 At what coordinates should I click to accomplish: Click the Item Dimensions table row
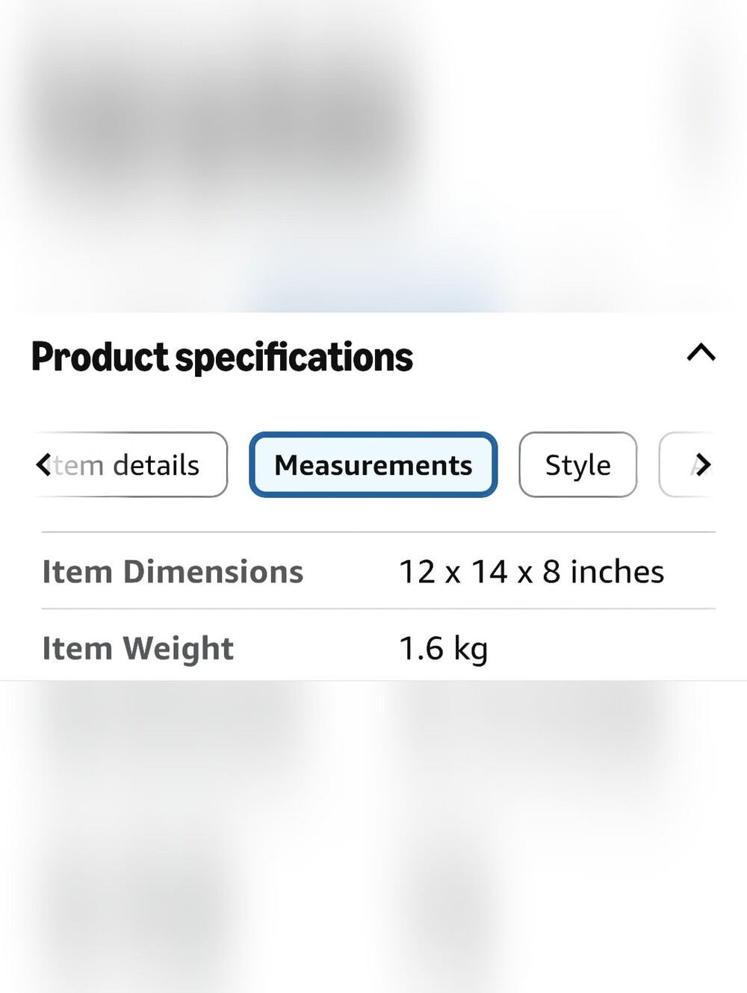[x=378, y=571]
